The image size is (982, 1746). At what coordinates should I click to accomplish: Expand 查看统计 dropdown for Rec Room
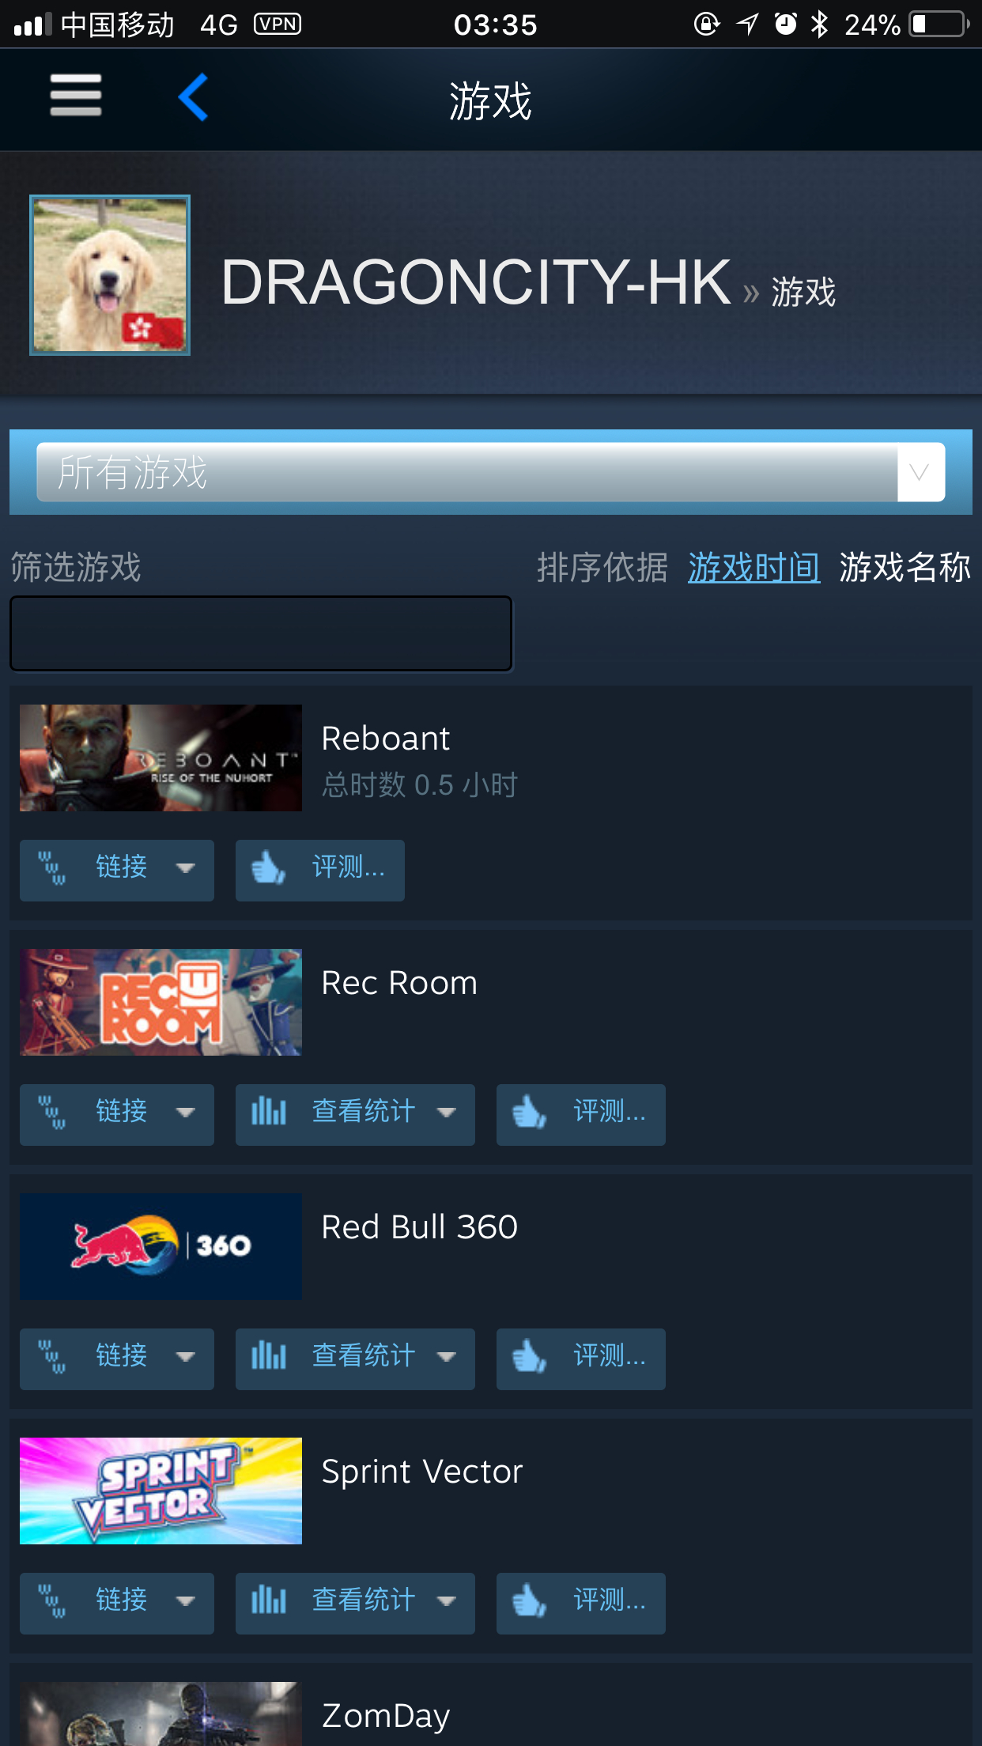[x=355, y=1114]
